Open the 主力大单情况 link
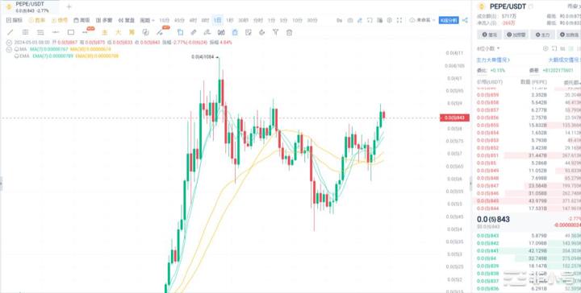This screenshot has height=293, width=581. pyautogui.click(x=493, y=60)
